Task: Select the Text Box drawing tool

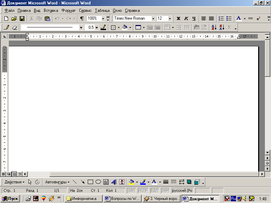Action: tap(106, 182)
